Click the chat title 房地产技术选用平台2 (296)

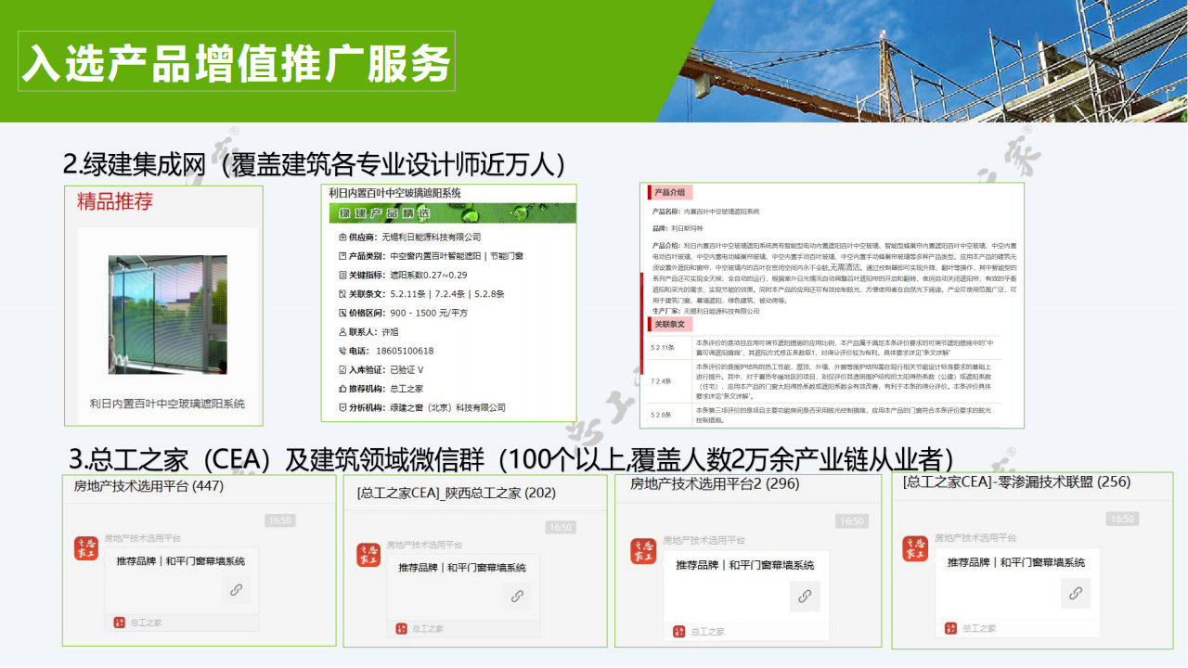[715, 483]
